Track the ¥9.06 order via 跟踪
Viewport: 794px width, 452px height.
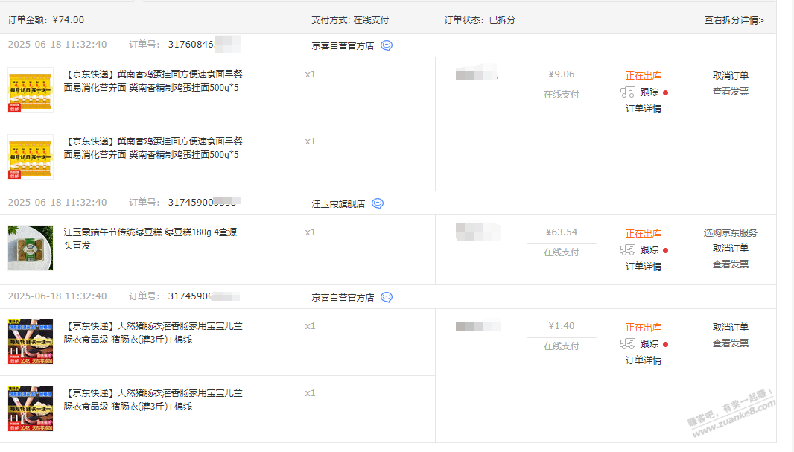[x=650, y=92]
